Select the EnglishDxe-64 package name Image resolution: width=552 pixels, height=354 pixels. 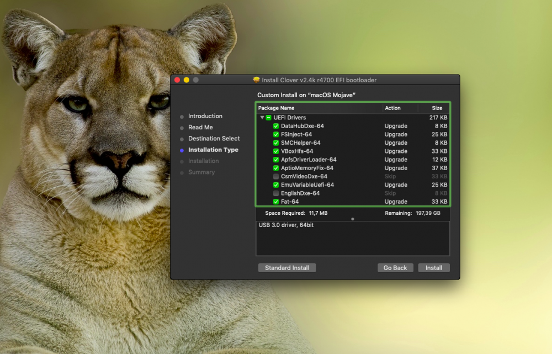pyautogui.click(x=300, y=193)
